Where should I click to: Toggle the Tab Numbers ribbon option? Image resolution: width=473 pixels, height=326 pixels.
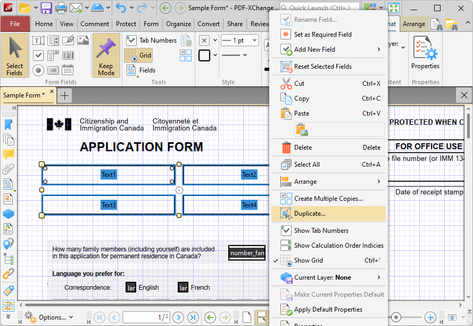coord(151,40)
